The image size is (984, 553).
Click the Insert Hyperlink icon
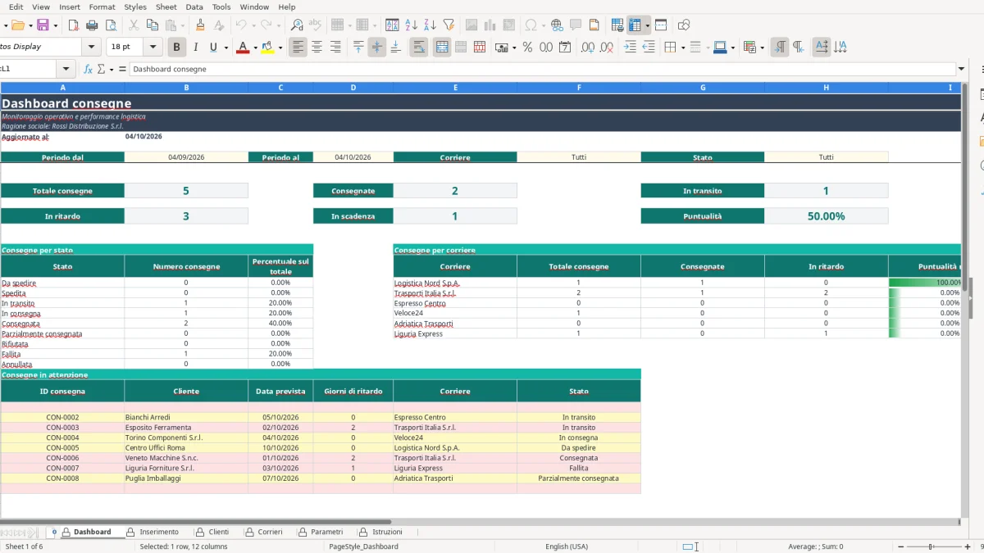point(557,25)
